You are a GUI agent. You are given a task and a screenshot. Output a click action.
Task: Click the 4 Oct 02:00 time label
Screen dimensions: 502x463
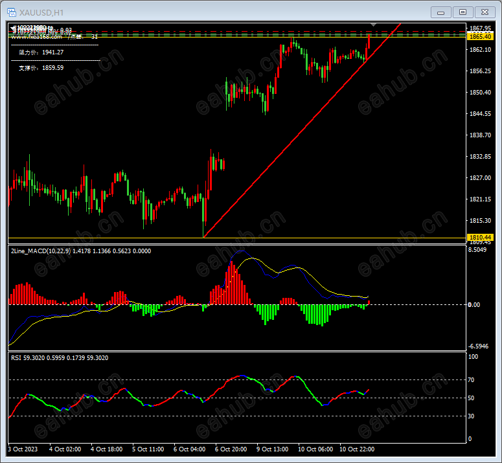65,449
